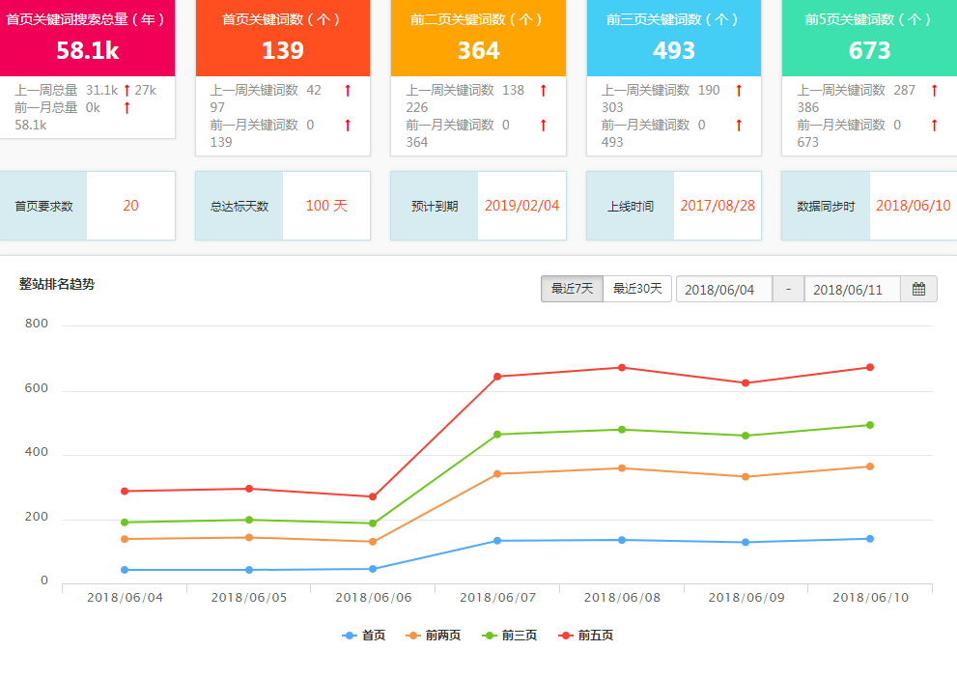Open the calendar date picker icon
The width and height of the screenshot is (957, 679).
click(918, 289)
